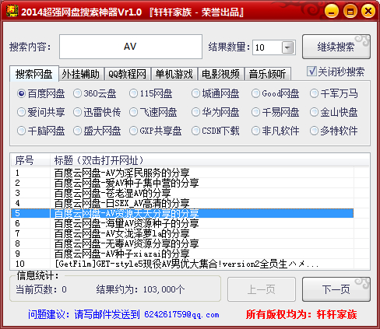
Task: Select result row 10 starting with [GetFilm]
Action: [182, 264]
